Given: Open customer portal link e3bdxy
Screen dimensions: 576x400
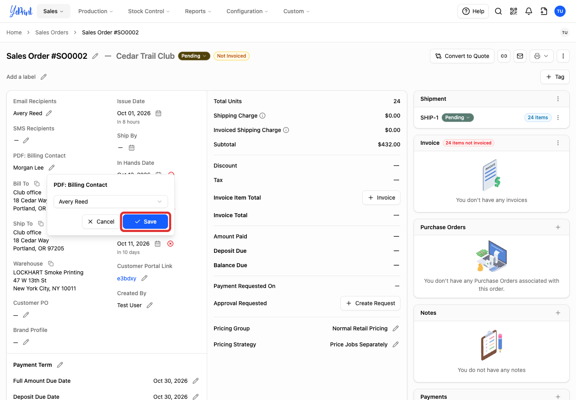Looking at the screenshot, I should 126,278.
